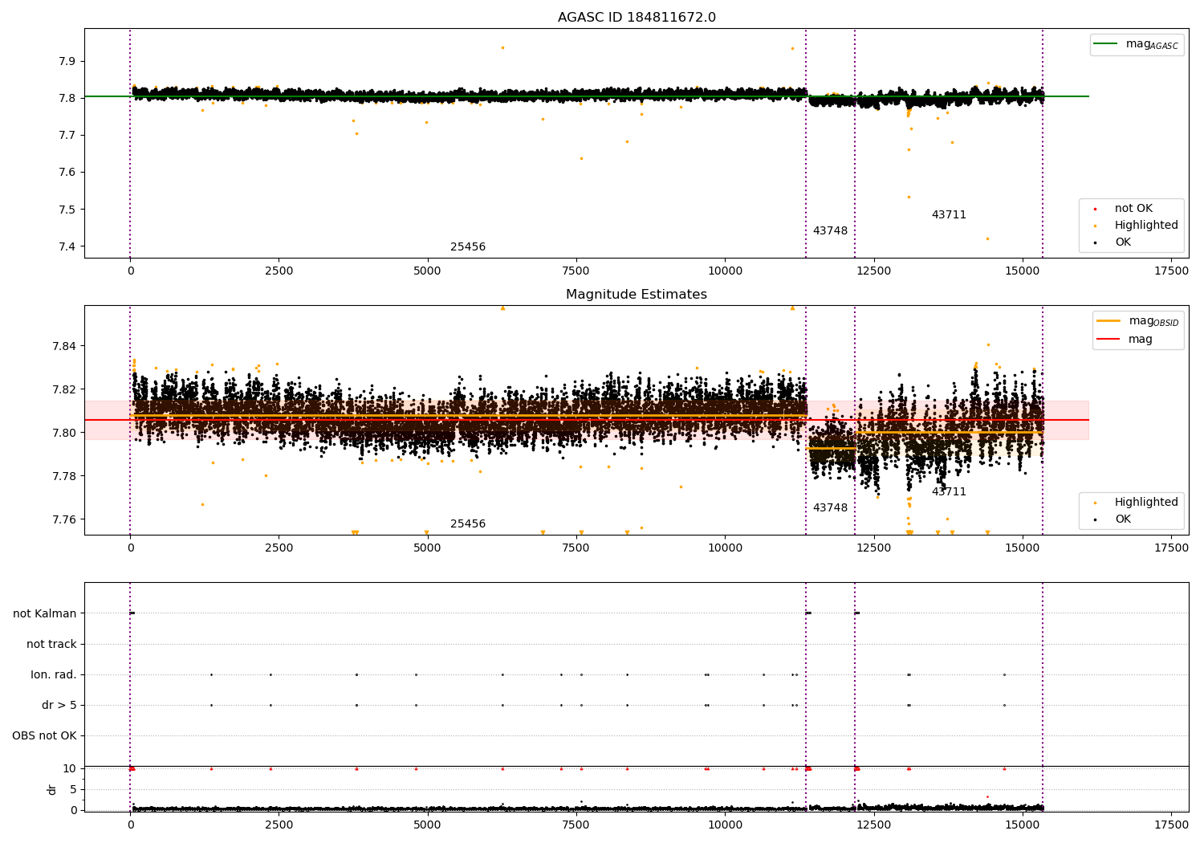Click the 2500 x-tick under the top plot
Screen dimensions: 1204x843
[279, 271]
